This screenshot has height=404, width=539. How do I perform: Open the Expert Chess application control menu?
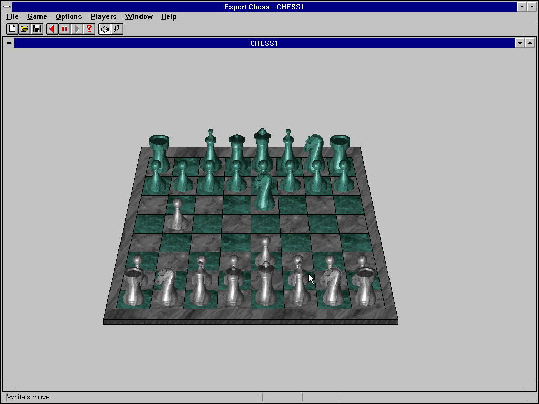6,6
